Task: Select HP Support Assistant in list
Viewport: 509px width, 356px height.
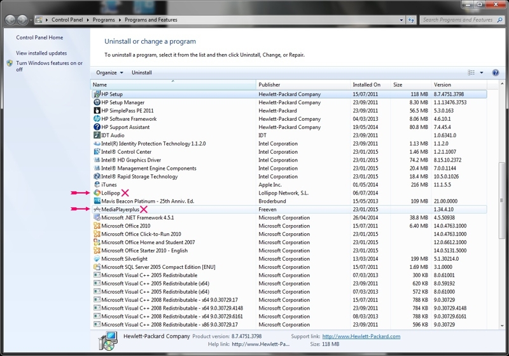Action: 125,127
